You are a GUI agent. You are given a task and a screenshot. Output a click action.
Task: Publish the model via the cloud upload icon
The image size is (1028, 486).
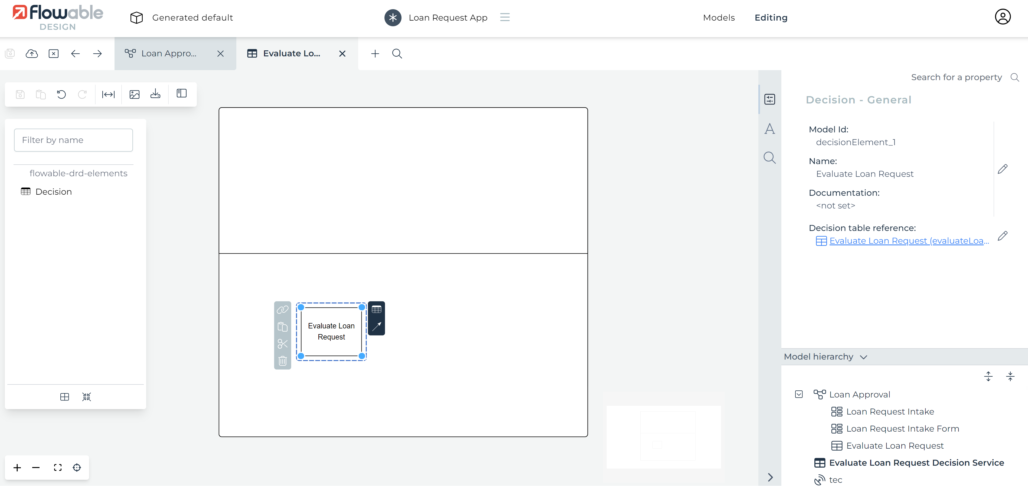(x=31, y=53)
